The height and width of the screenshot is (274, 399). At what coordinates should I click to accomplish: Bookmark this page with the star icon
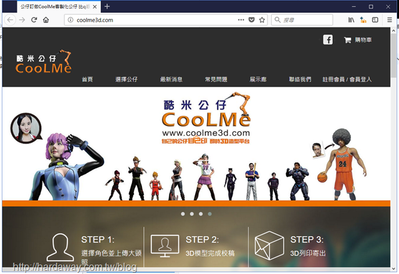(x=262, y=20)
